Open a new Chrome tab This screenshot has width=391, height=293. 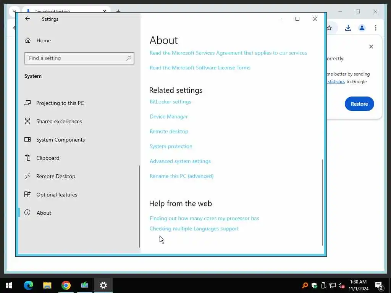(118, 11)
